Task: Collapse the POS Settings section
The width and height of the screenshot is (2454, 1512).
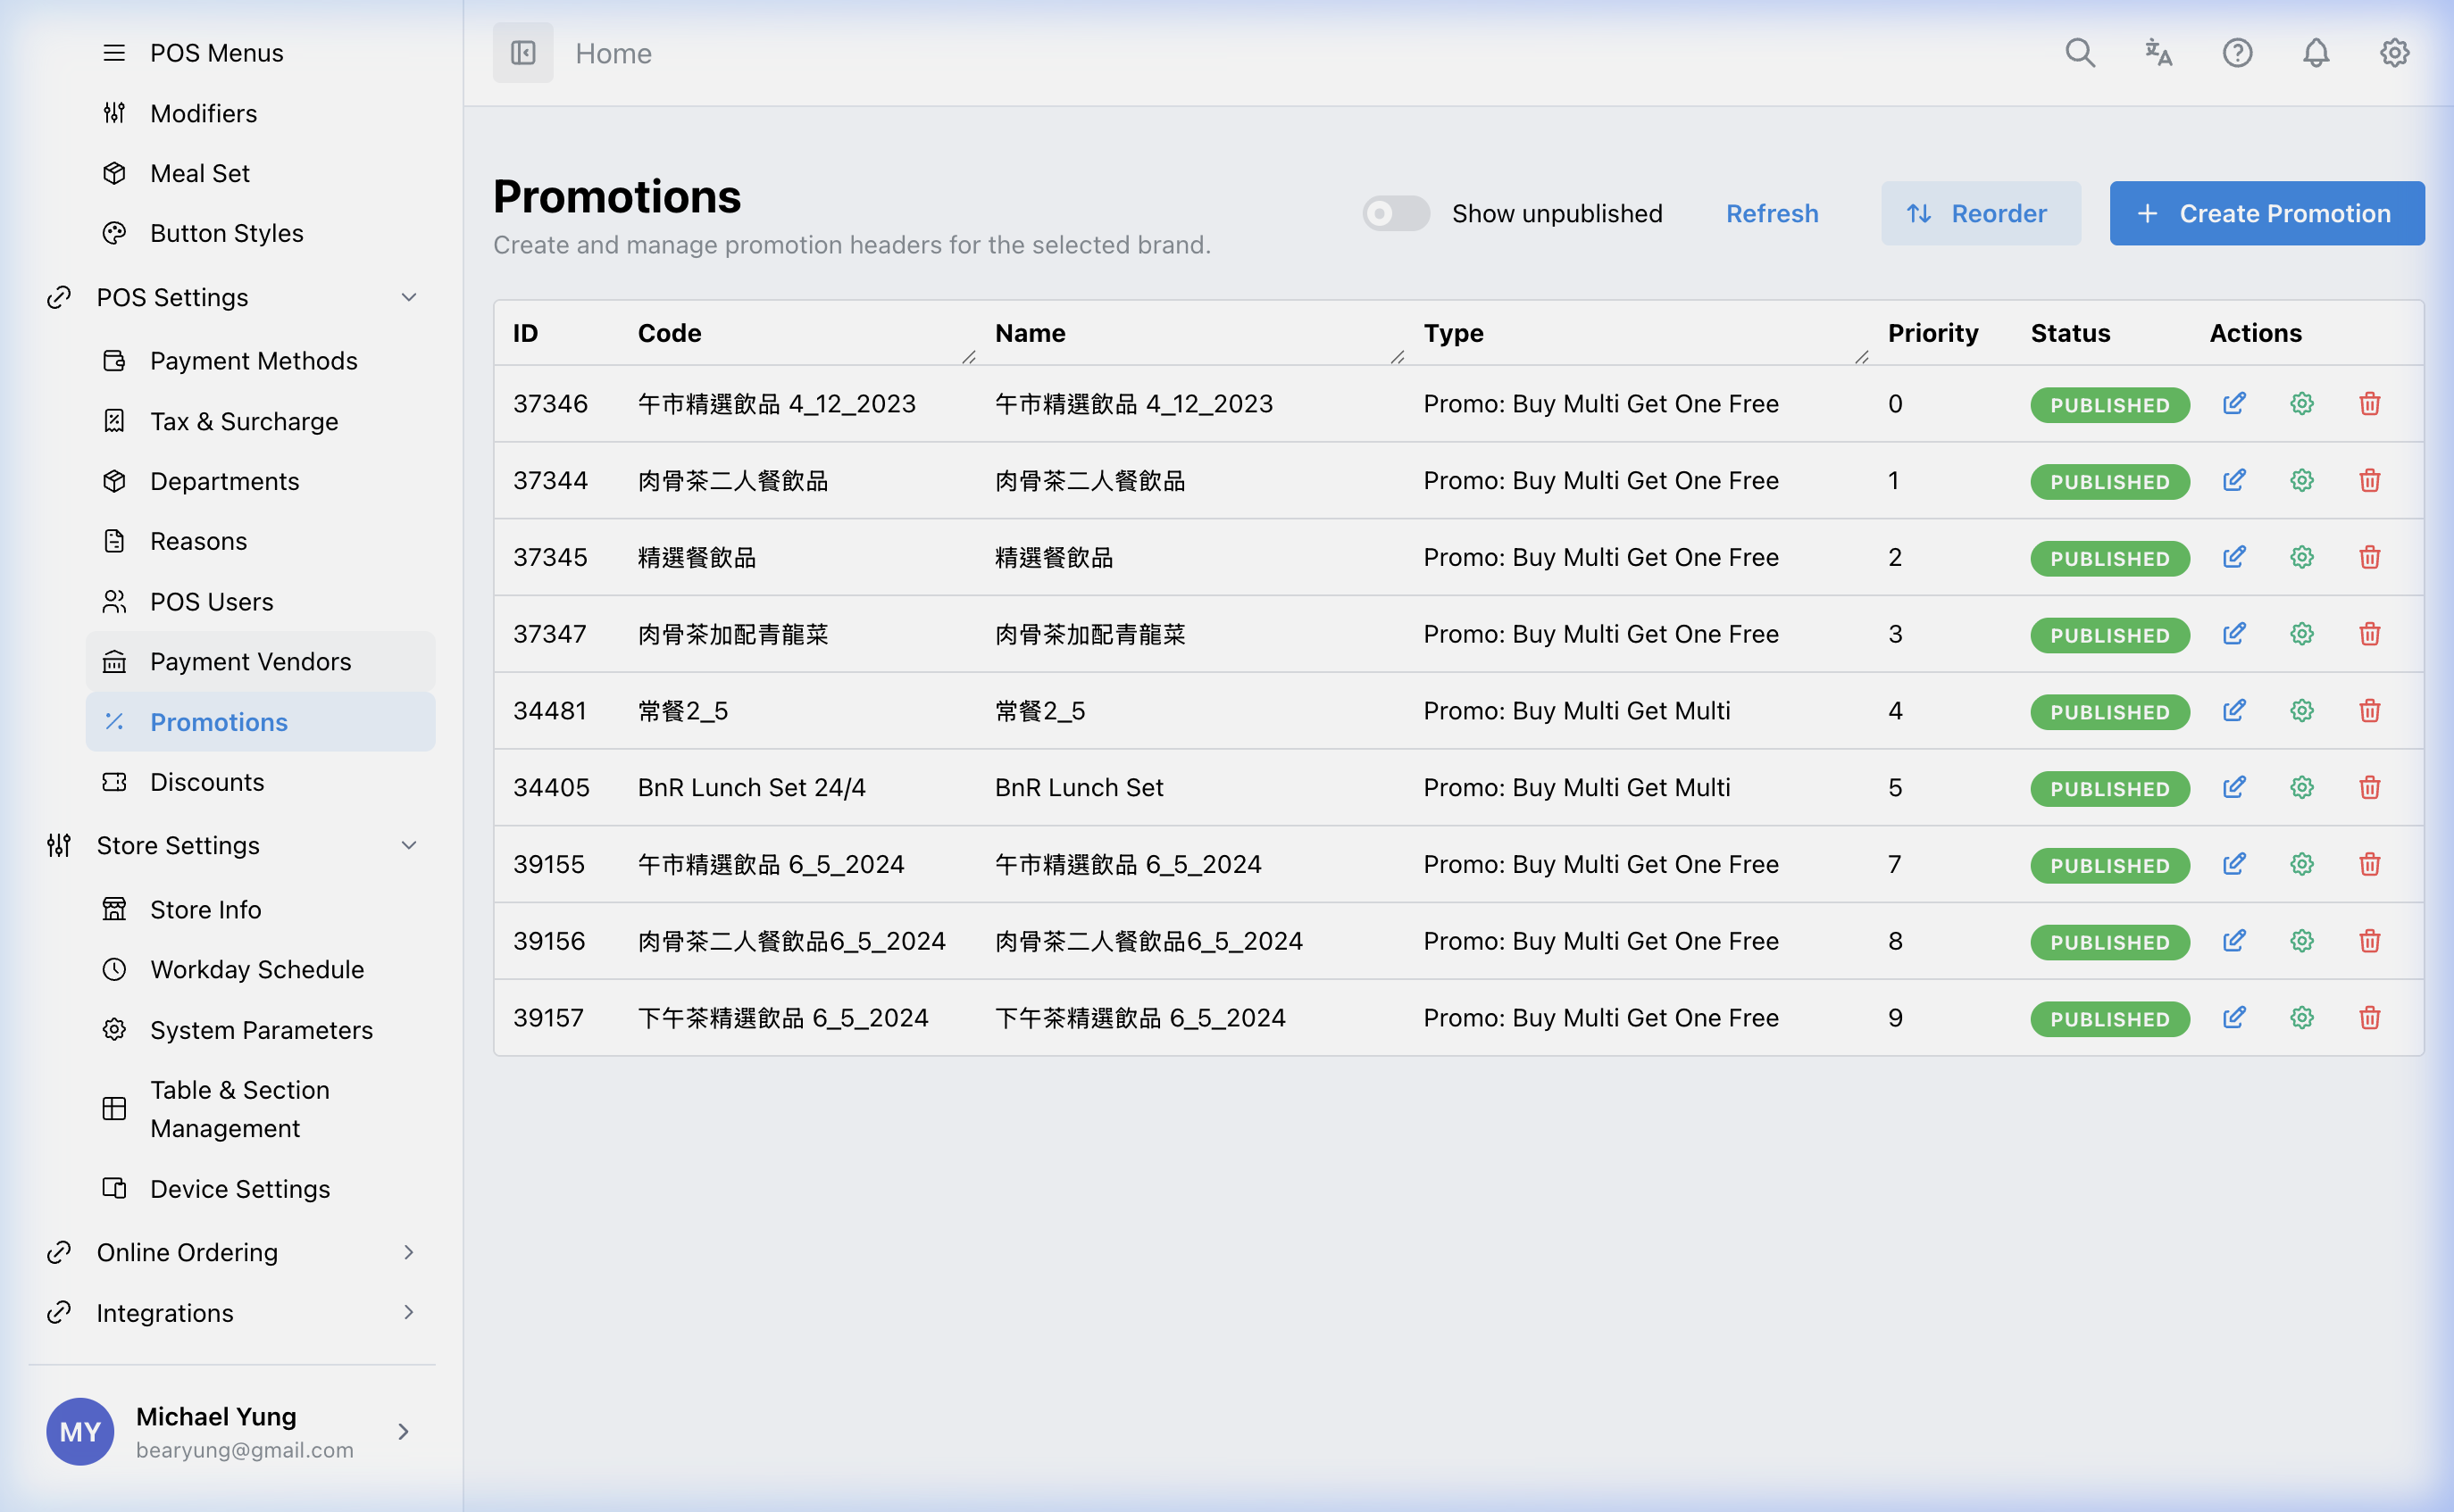Action: pos(409,297)
